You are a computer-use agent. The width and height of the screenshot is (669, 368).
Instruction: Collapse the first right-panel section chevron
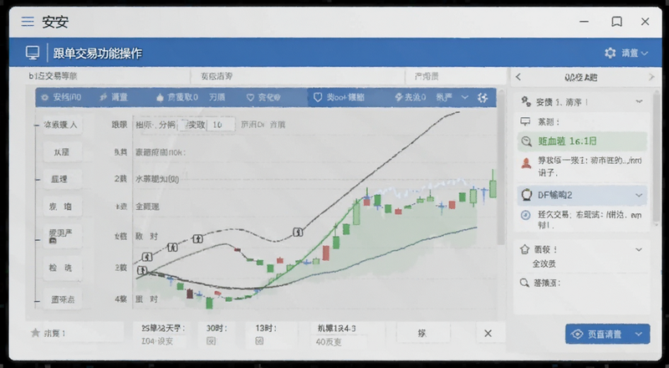639,101
